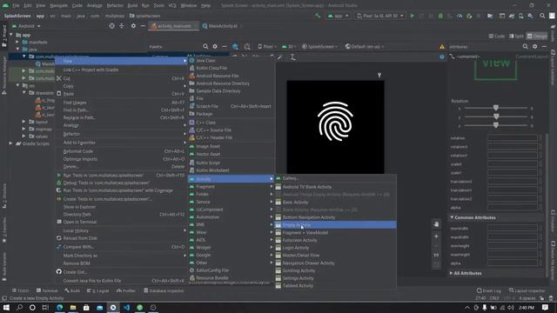Open the Build tool window
The height and width of the screenshot is (313, 557).
click(72, 290)
